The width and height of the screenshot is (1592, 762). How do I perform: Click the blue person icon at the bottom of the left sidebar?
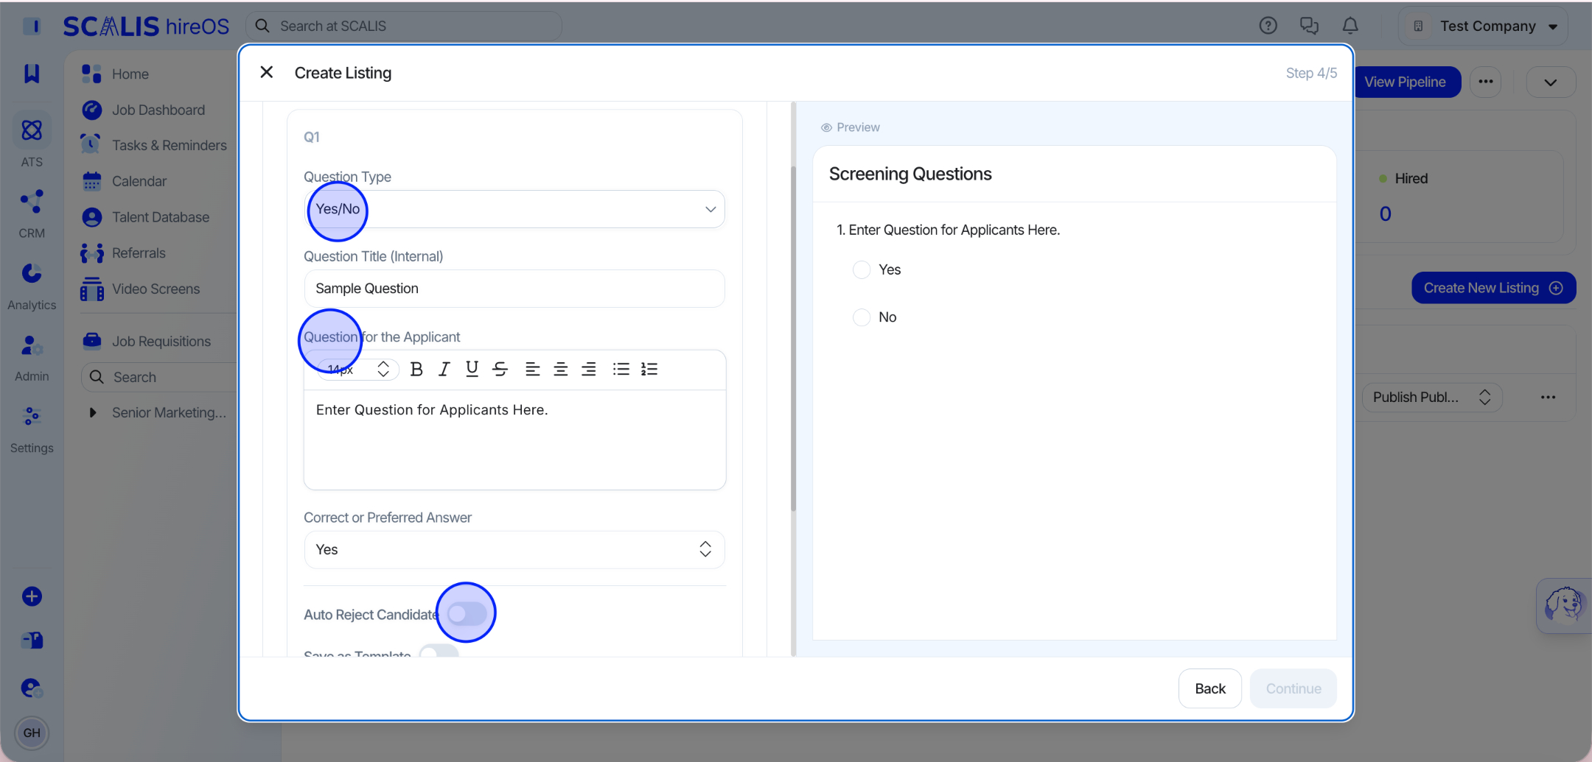point(32,688)
